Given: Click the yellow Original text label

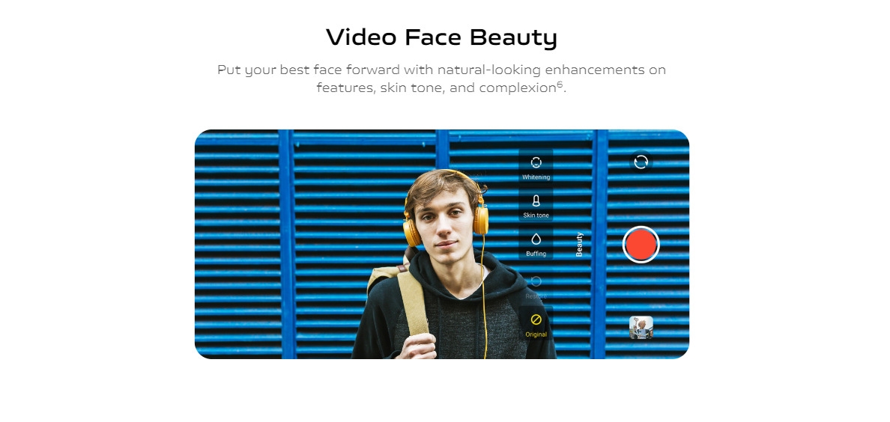Looking at the screenshot, I should (x=536, y=334).
